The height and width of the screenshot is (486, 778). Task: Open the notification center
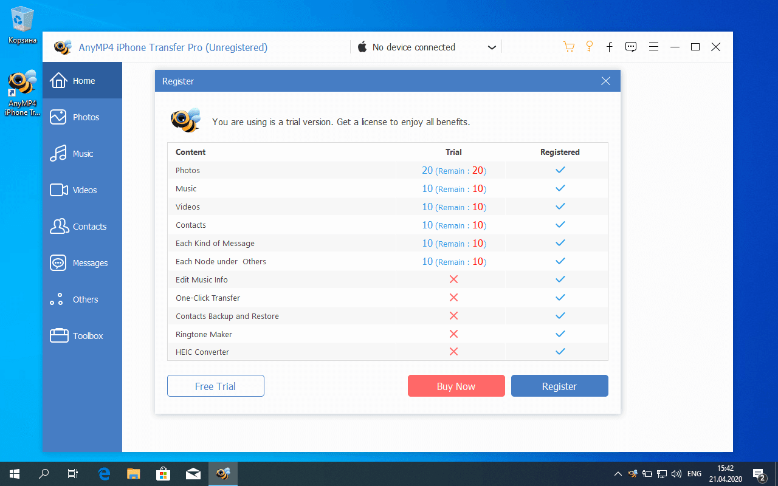point(759,474)
